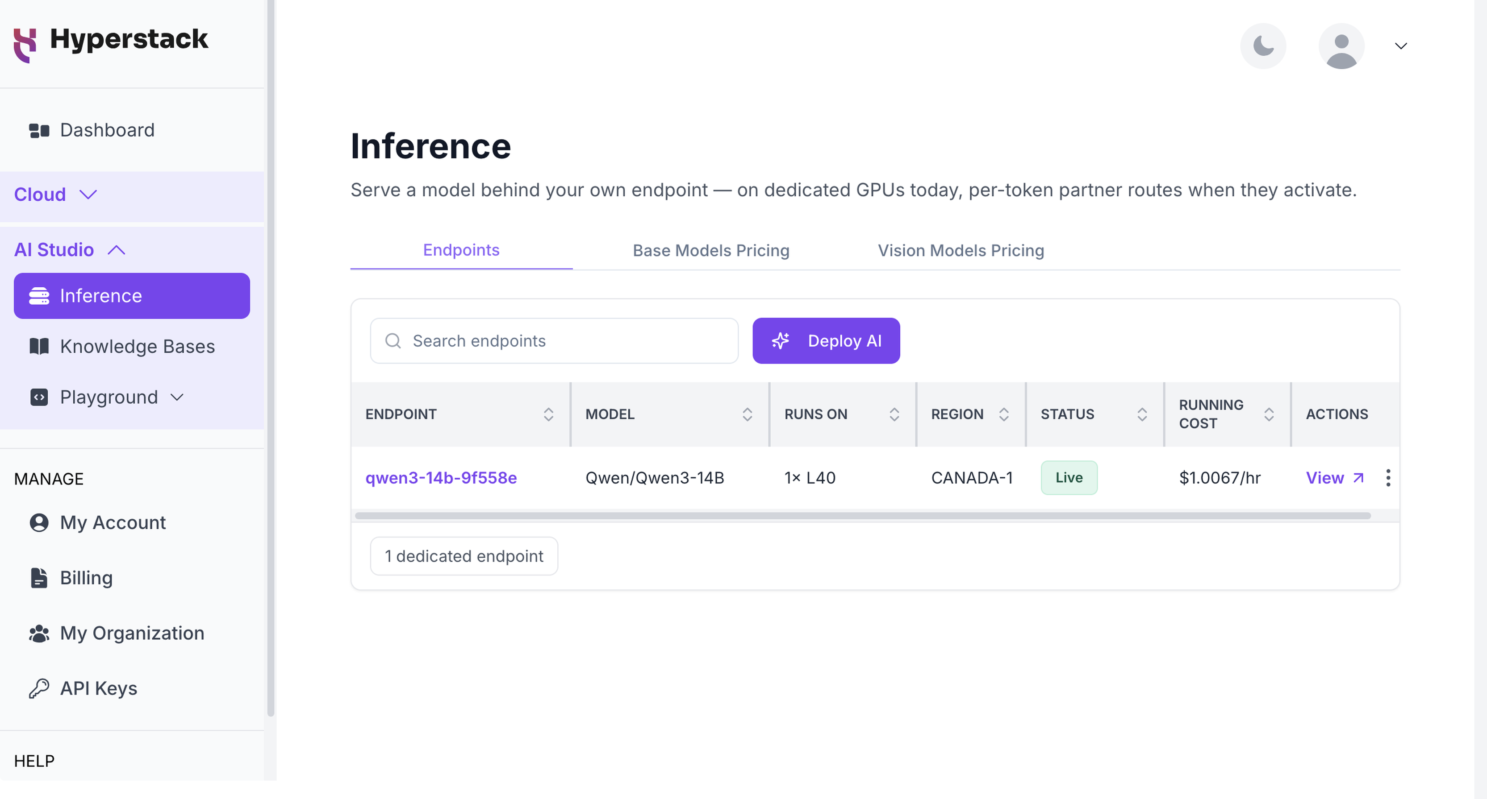
Task: Click the table horizontal scrollbar
Action: pos(863,516)
